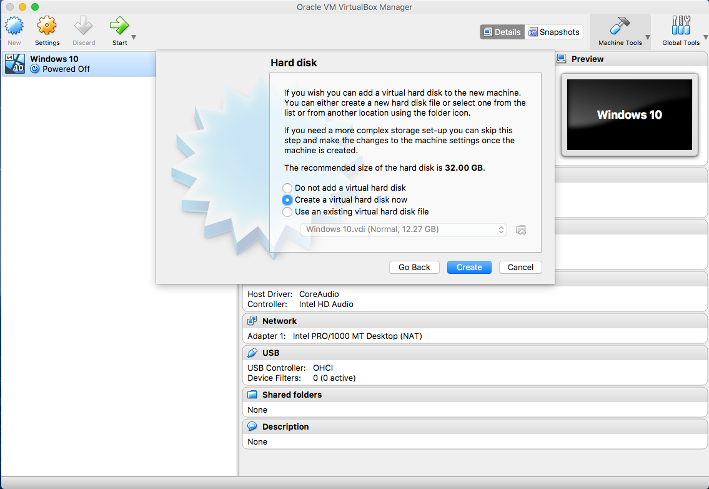709x489 pixels.
Task: Click the OHCI USB controller value
Action: click(323, 368)
